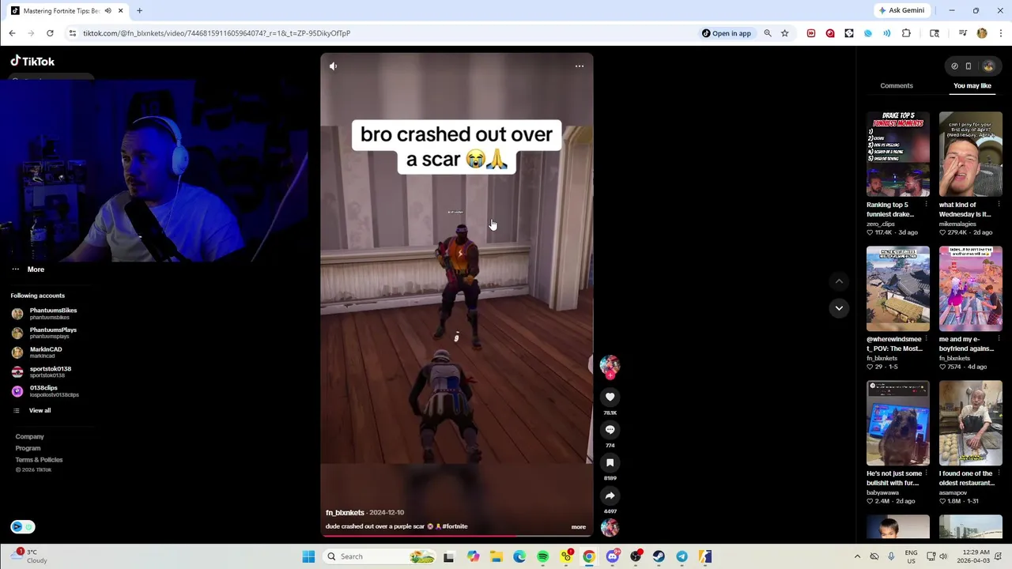
Task: Open Chrome zoom magnifier icon
Action: 767,33
